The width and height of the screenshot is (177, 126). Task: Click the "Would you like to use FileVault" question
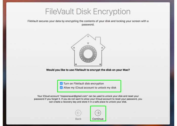point(88,70)
